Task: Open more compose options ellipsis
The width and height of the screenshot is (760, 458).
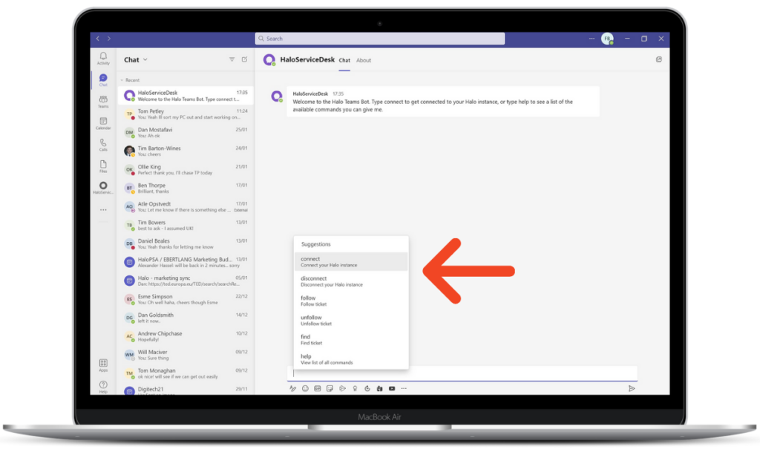Action: coord(404,389)
